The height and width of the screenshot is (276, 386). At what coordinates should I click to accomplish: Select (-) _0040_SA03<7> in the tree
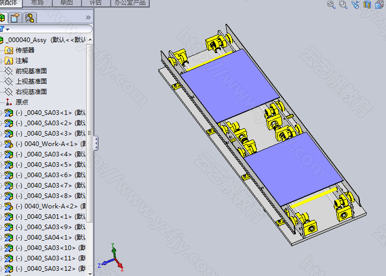(51, 186)
